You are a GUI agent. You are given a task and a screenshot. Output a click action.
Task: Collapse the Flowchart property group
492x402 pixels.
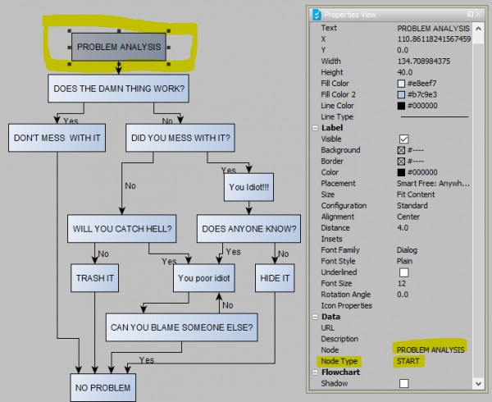(315, 372)
